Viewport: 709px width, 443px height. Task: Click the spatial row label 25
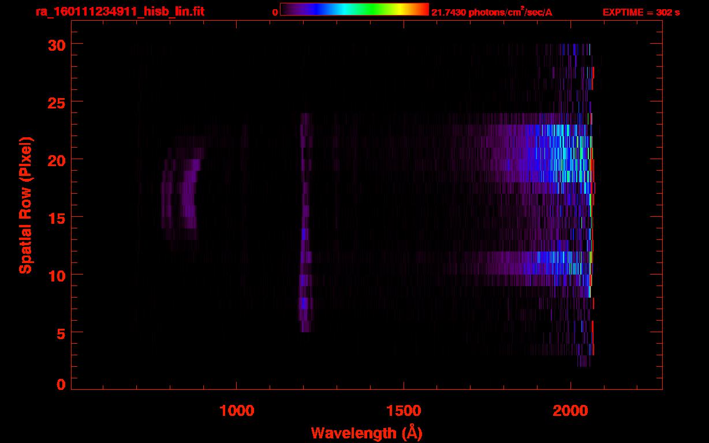[57, 102]
